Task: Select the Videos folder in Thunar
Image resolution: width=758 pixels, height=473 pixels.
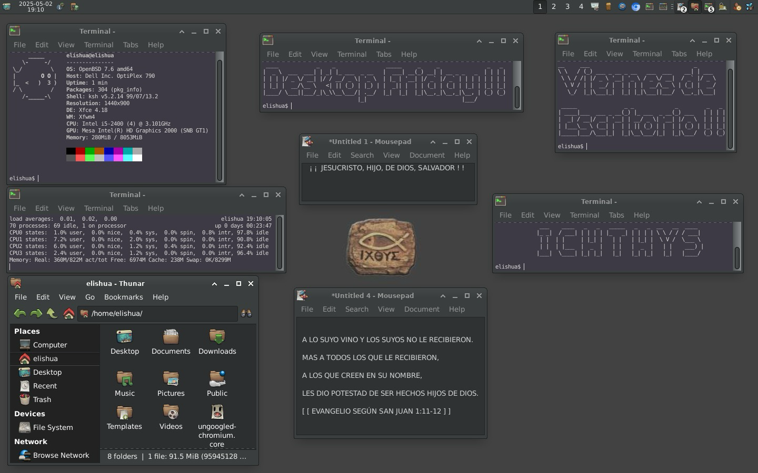Action: 171,418
